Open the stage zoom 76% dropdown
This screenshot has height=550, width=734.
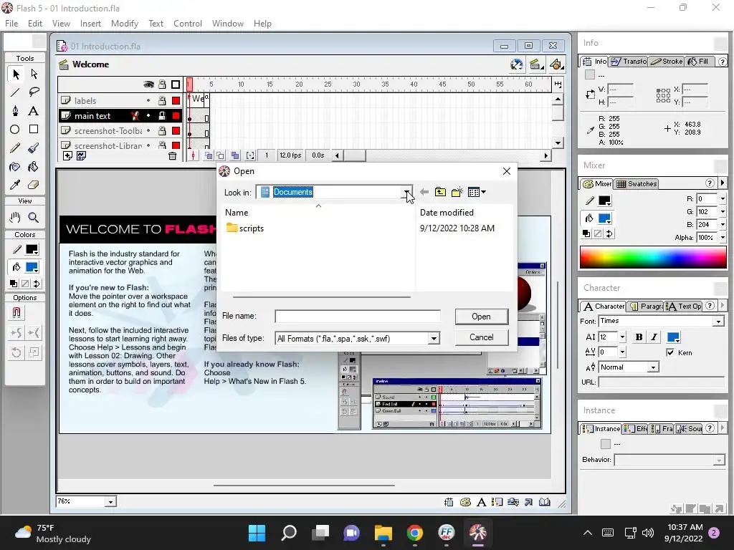pyautogui.click(x=110, y=502)
